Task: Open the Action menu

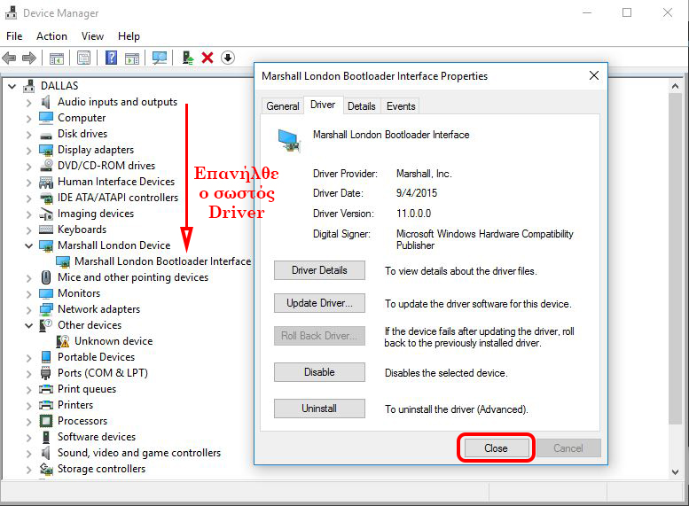Action: (x=51, y=36)
